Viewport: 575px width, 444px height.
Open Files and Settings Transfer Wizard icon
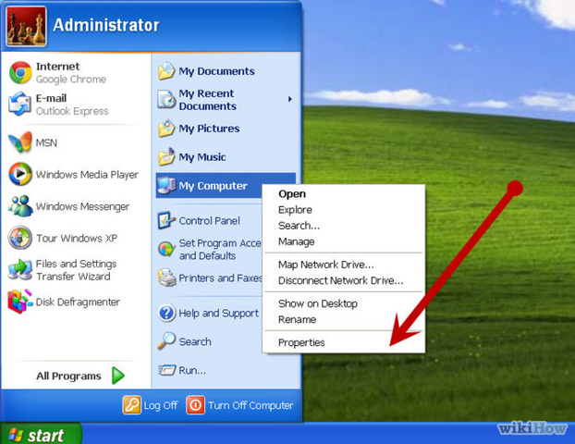pyautogui.click(x=20, y=270)
